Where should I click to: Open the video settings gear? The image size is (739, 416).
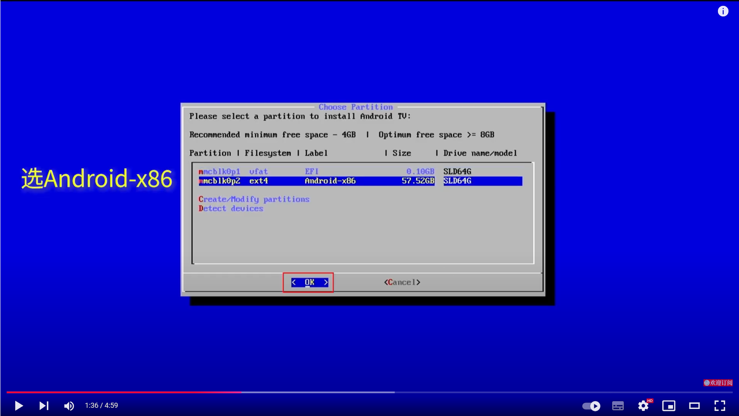click(643, 406)
